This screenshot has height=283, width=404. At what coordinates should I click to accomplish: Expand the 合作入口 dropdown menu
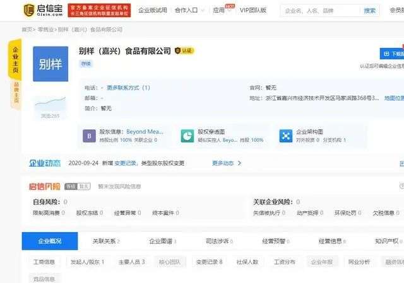(x=189, y=10)
